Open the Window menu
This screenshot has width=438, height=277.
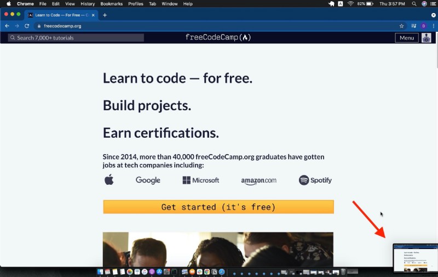coord(170,4)
